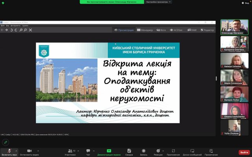The image size is (252, 157).
Task: Switch to the Редактор tab in ACDSee
Action: [207, 30]
